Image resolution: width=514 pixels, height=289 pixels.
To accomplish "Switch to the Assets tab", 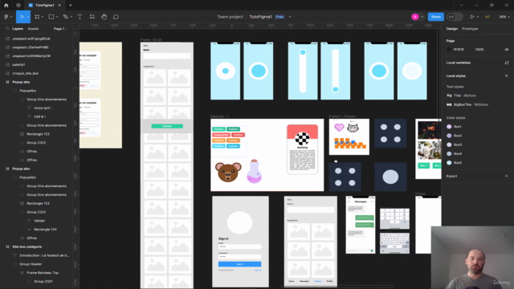I will click(33, 29).
